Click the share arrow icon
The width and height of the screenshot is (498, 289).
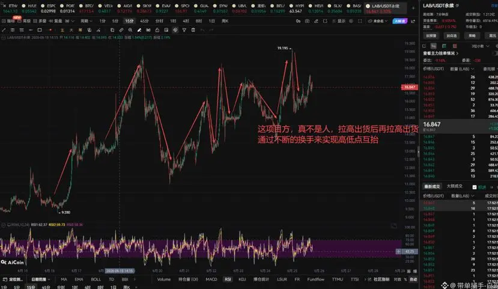413,21
